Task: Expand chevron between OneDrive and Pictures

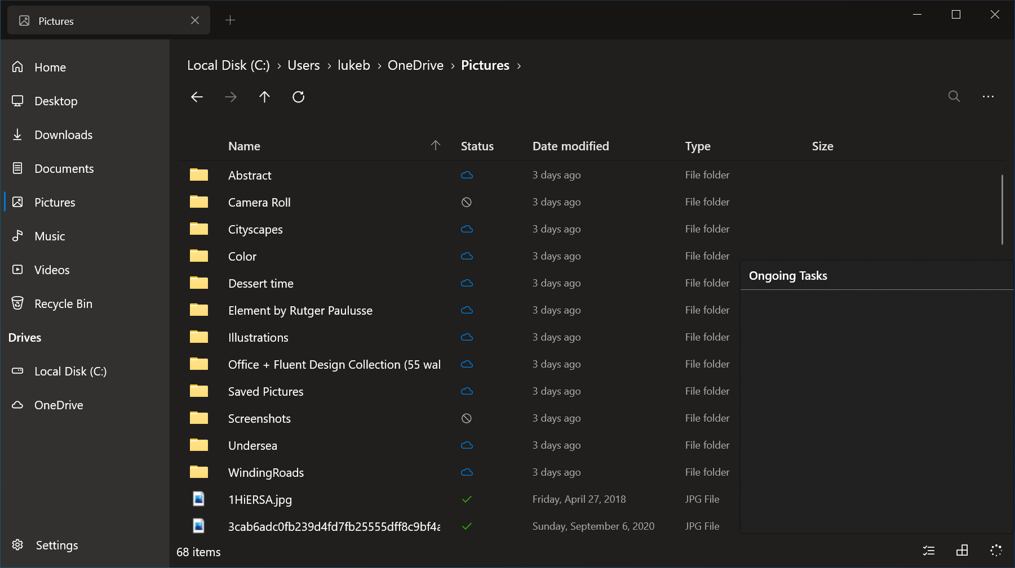Action: pyautogui.click(x=453, y=66)
